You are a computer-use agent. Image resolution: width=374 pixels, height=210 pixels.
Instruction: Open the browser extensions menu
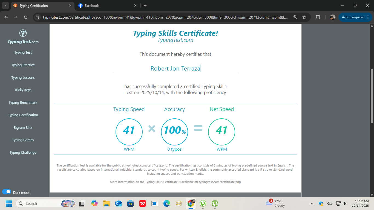318,17
